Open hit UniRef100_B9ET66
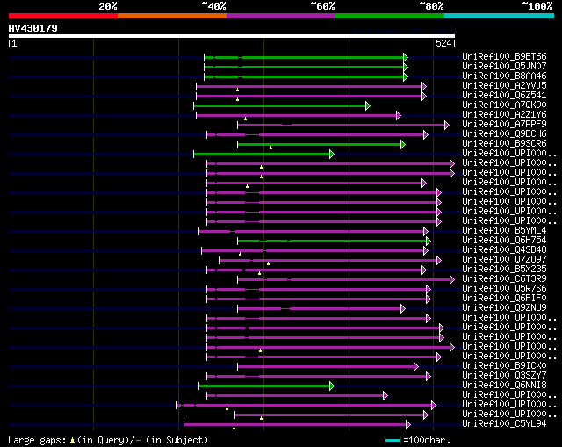562x447 pixels. point(504,56)
